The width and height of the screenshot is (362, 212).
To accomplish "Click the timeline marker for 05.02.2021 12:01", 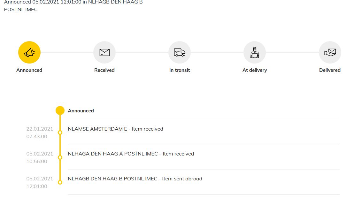I will pyautogui.click(x=60, y=182).
